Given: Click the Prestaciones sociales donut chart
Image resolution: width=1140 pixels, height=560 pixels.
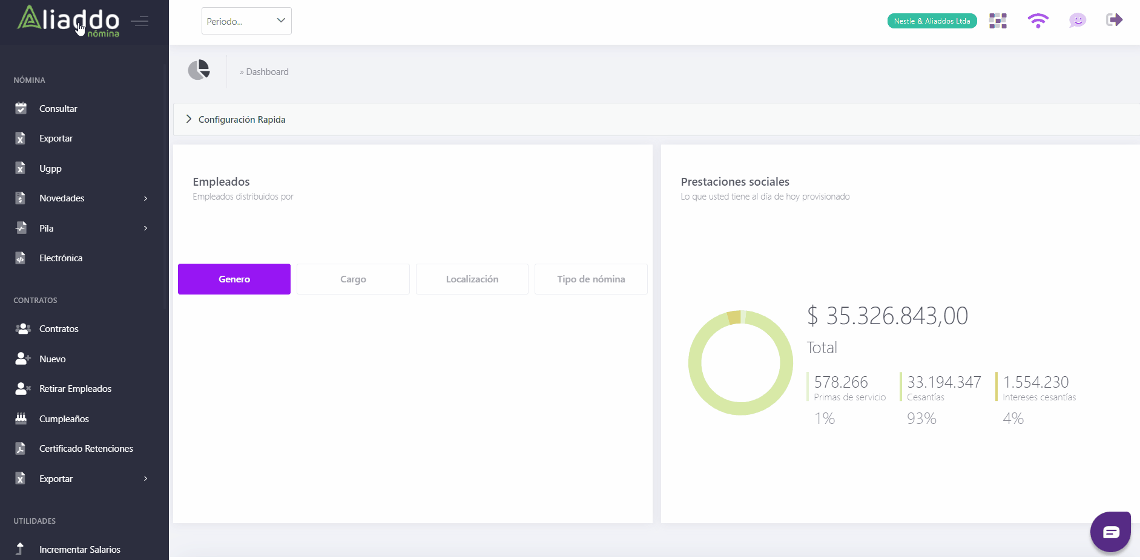Looking at the screenshot, I should tap(740, 363).
